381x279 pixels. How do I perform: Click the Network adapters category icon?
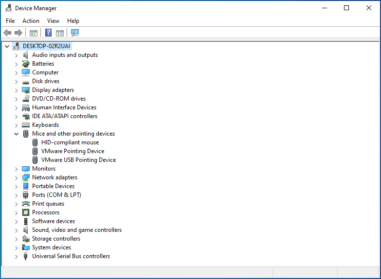25,177
